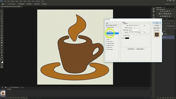Viewport: 176px width, 99px height.
Task: Open the Window menu
Action: 38,1
